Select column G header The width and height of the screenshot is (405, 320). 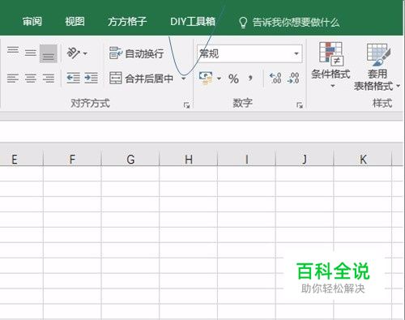coord(130,160)
